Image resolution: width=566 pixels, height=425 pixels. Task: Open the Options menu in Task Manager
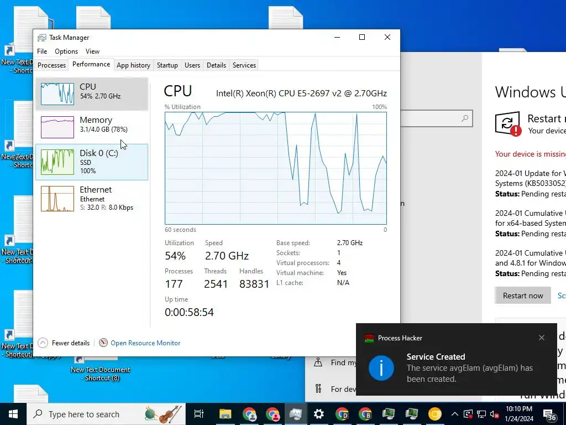66,51
